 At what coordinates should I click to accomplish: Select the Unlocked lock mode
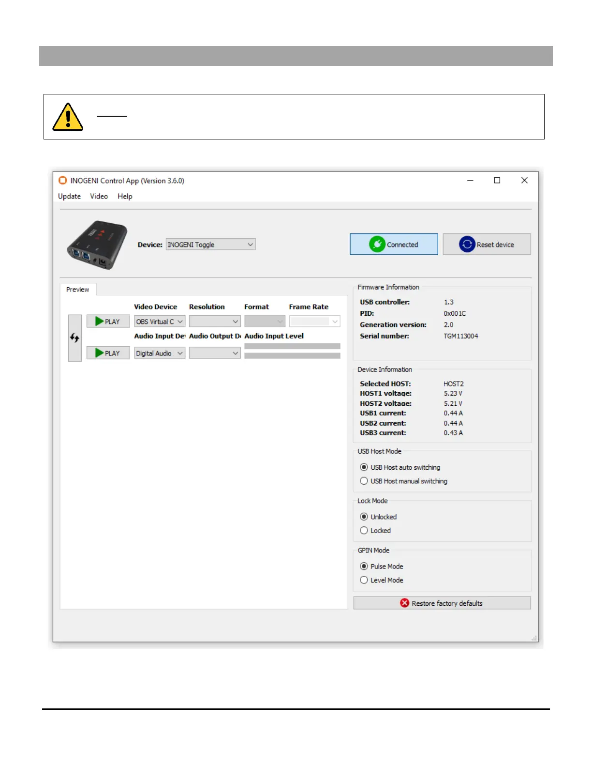coord(378,517)
